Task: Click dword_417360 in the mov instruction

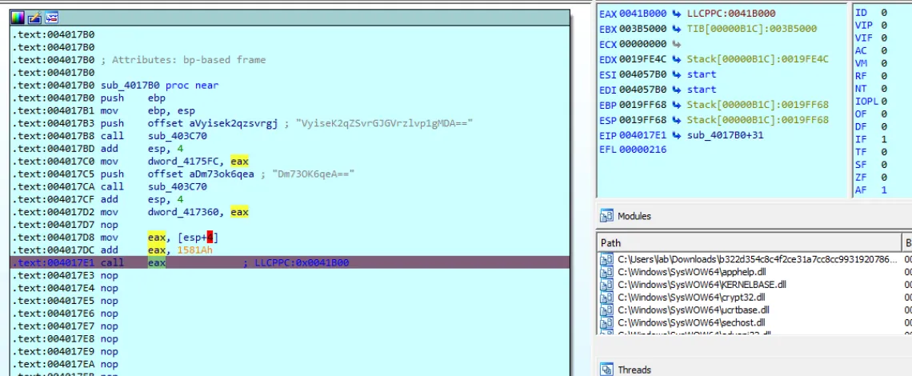Action: point(184,212)
